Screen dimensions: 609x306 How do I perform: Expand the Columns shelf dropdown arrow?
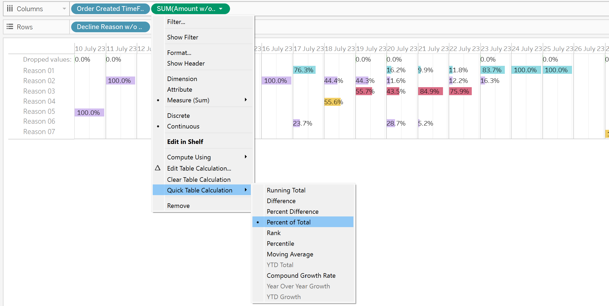click(x=64, y=9)
